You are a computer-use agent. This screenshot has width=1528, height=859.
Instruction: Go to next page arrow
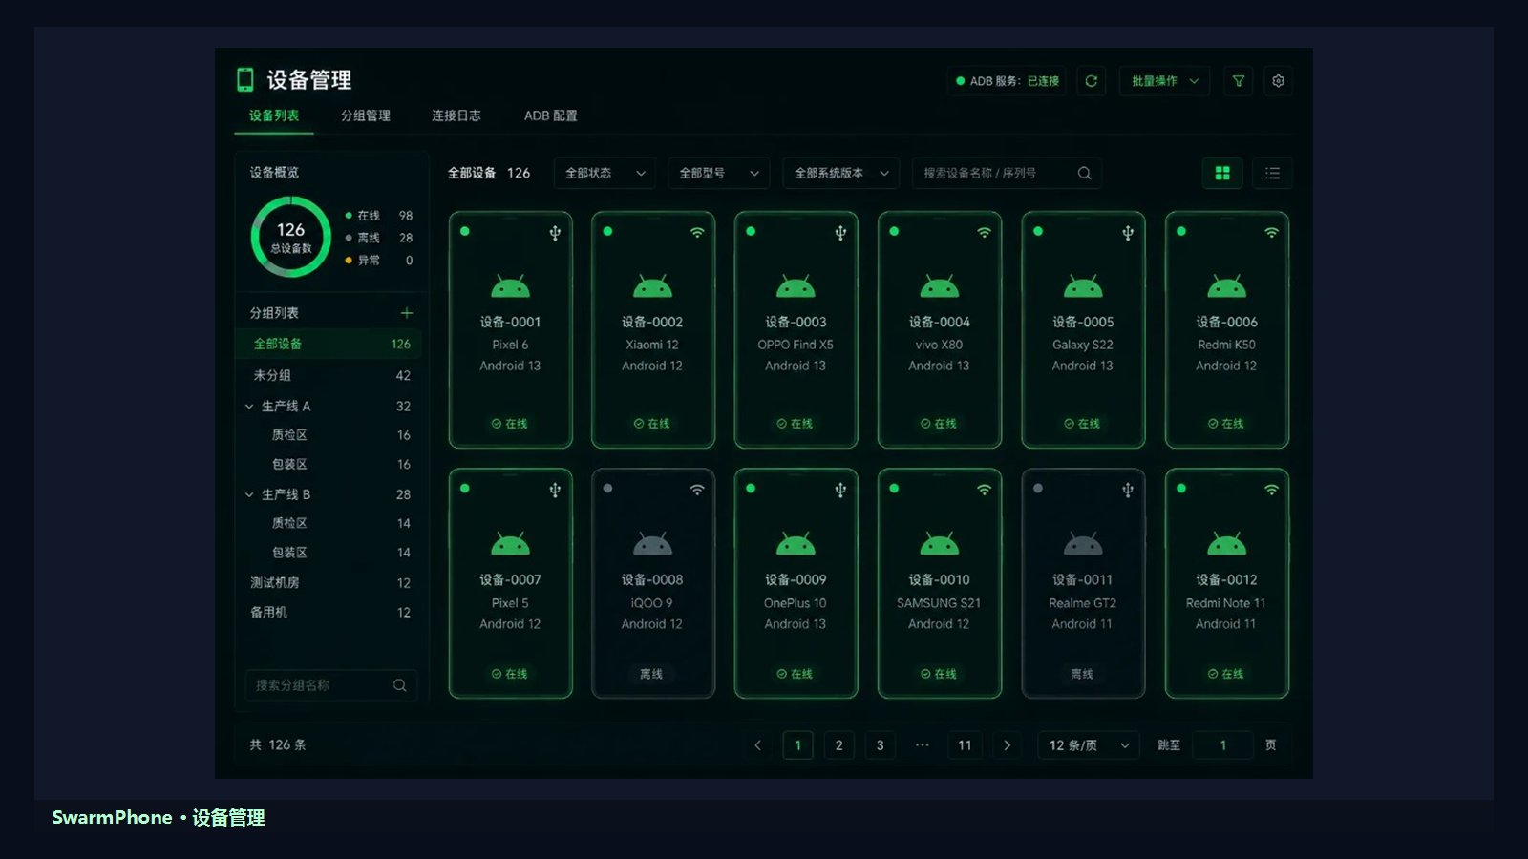click(x=1007, y=745)
